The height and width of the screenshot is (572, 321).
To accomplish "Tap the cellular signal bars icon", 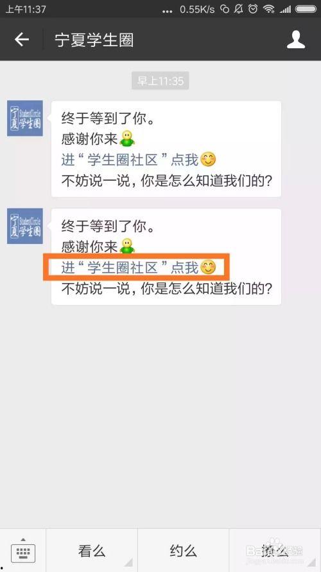I will 285,9.
